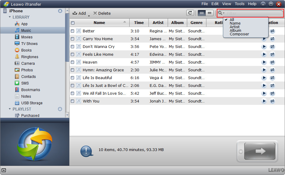Open the Edit menu
The image size is (285, 175).
215,4
